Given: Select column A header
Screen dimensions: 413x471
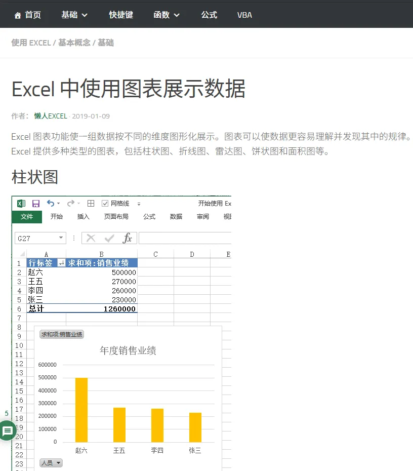Looking at the screenshot, I should 46,254.
